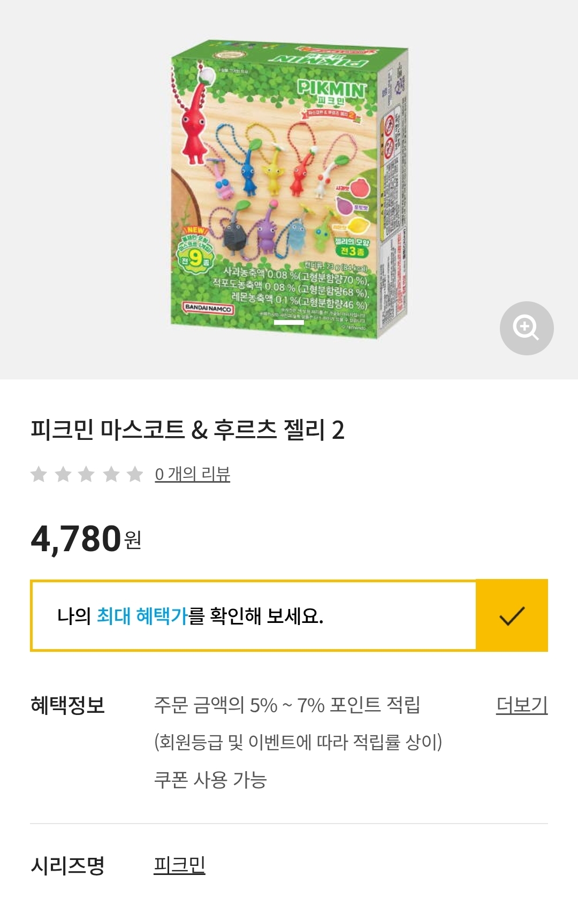
Task: Click the 혜택정보 section label
Action: click(x=67, y=705)
